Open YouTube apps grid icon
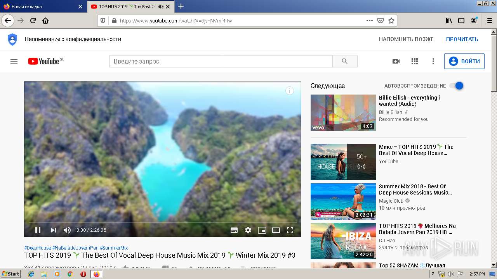The image size is (497, 279). 415,61
